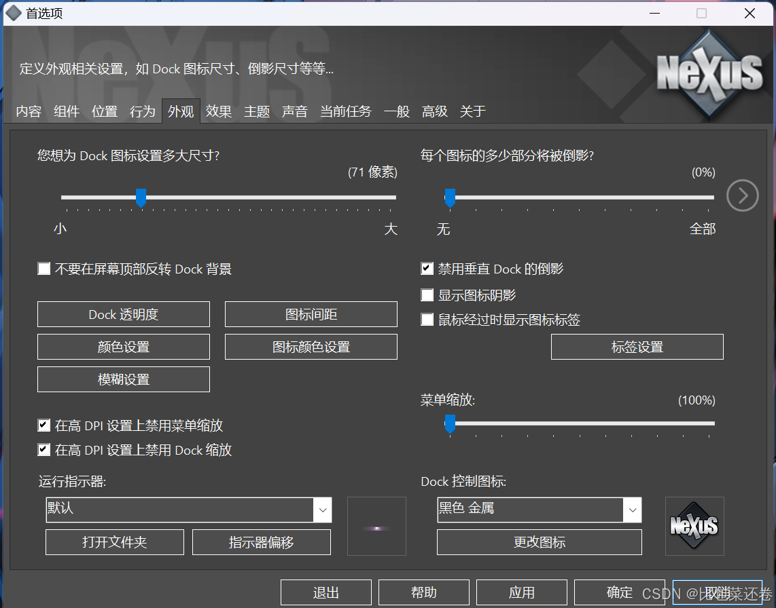Close the 首选项 window
This screenshot has width=776, height=608.
point(749,14)
